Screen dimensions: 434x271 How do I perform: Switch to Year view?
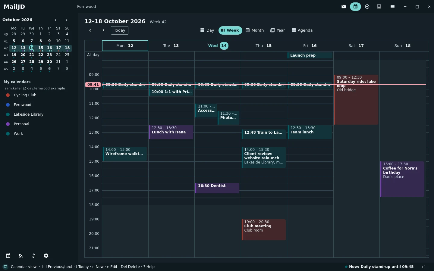pyautogui.click(x=278, y=30)
